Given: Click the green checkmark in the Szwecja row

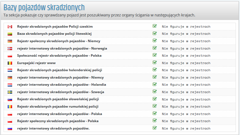Looking at the screenshot, I should tap(155, 91).
